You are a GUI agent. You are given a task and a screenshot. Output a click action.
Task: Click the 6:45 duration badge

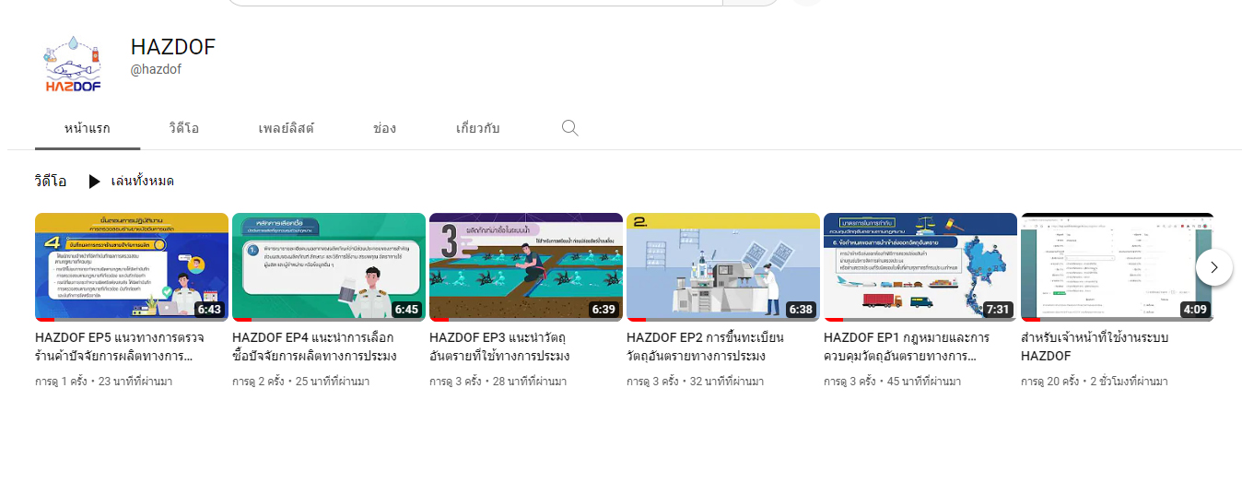[x=406, y=310]
